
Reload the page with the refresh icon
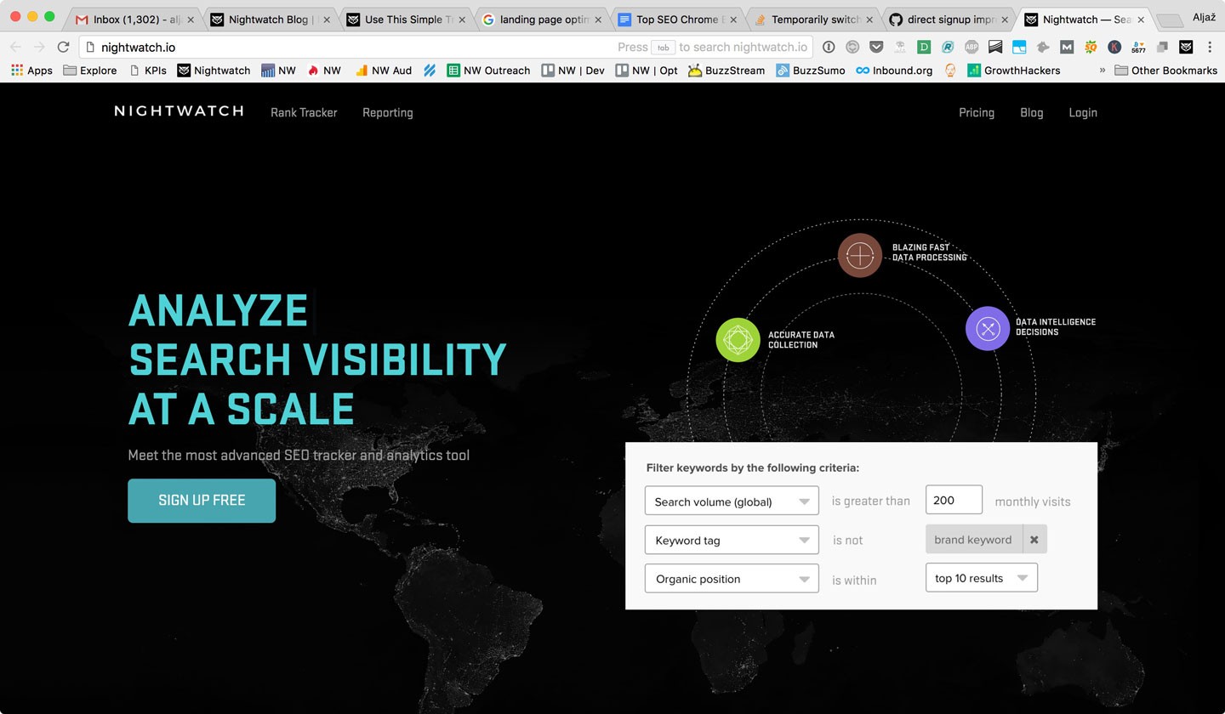coord(63,47)
